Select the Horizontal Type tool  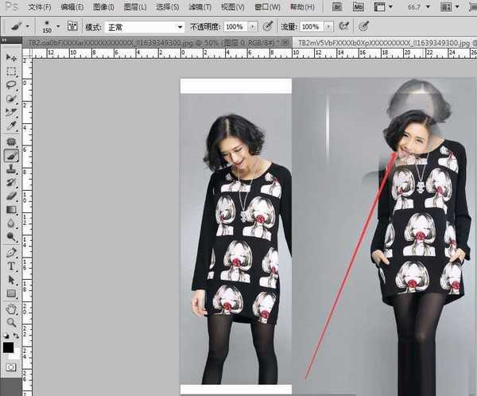(11, 266)
